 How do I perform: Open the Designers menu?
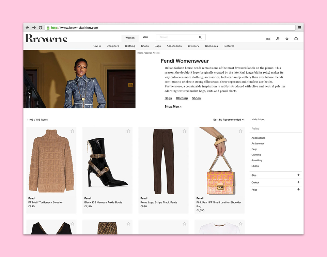[113, 46]
